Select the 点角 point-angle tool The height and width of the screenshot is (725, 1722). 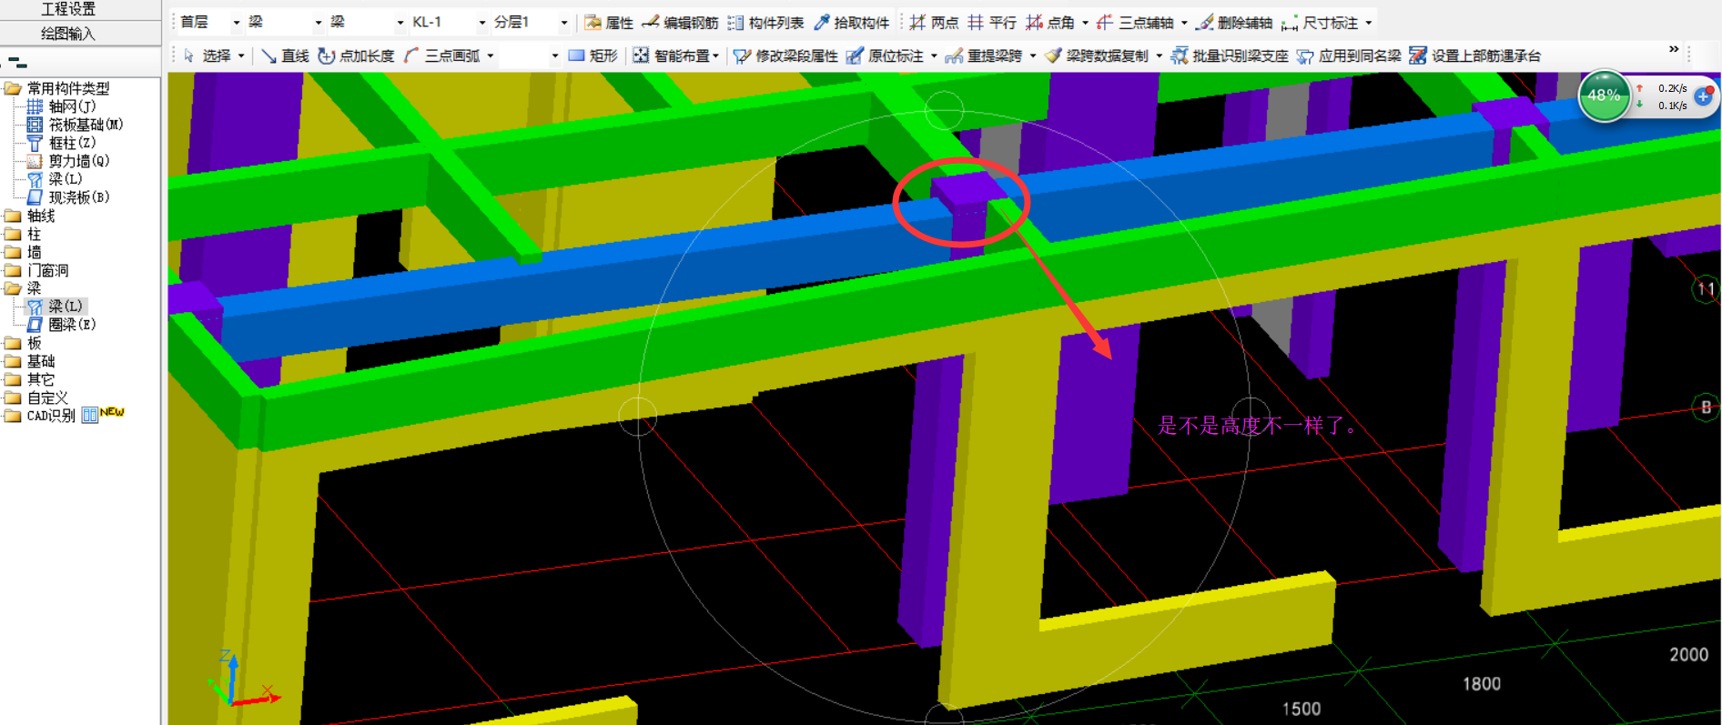pyautogui.click(x=1050, y=23)
